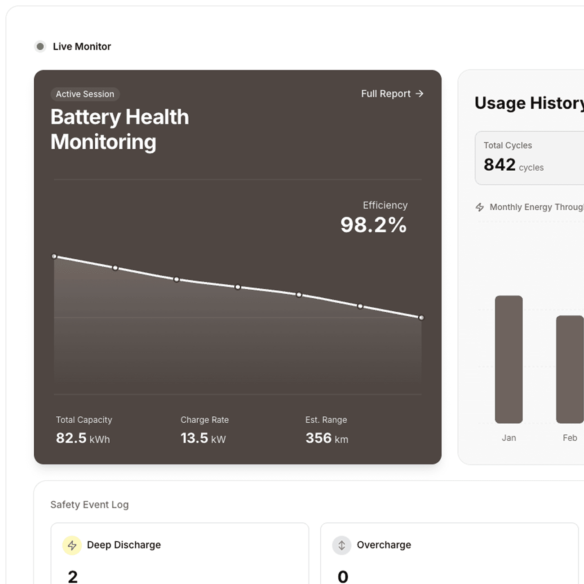Click the Est. Range 356 km stat

(327, 430)
